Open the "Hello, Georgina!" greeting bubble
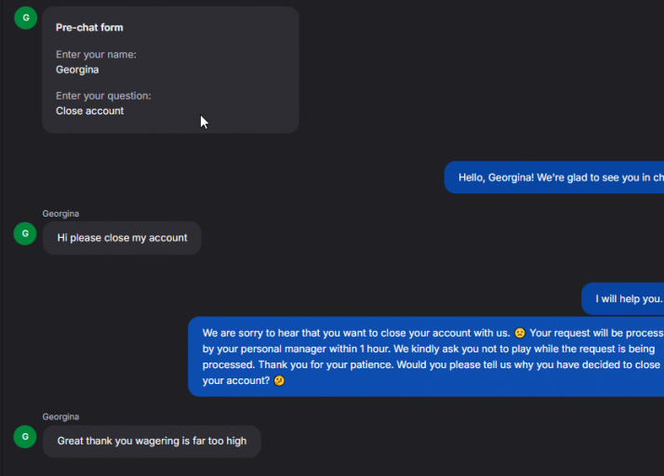Screen dimensions: 664x476 point(558,178)
